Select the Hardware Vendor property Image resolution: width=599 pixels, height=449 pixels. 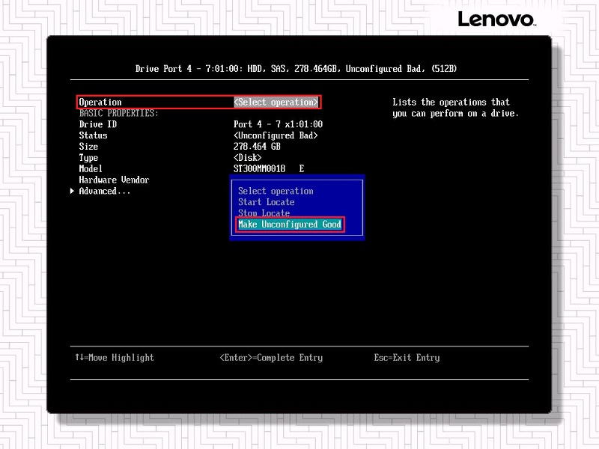point(114,180)
